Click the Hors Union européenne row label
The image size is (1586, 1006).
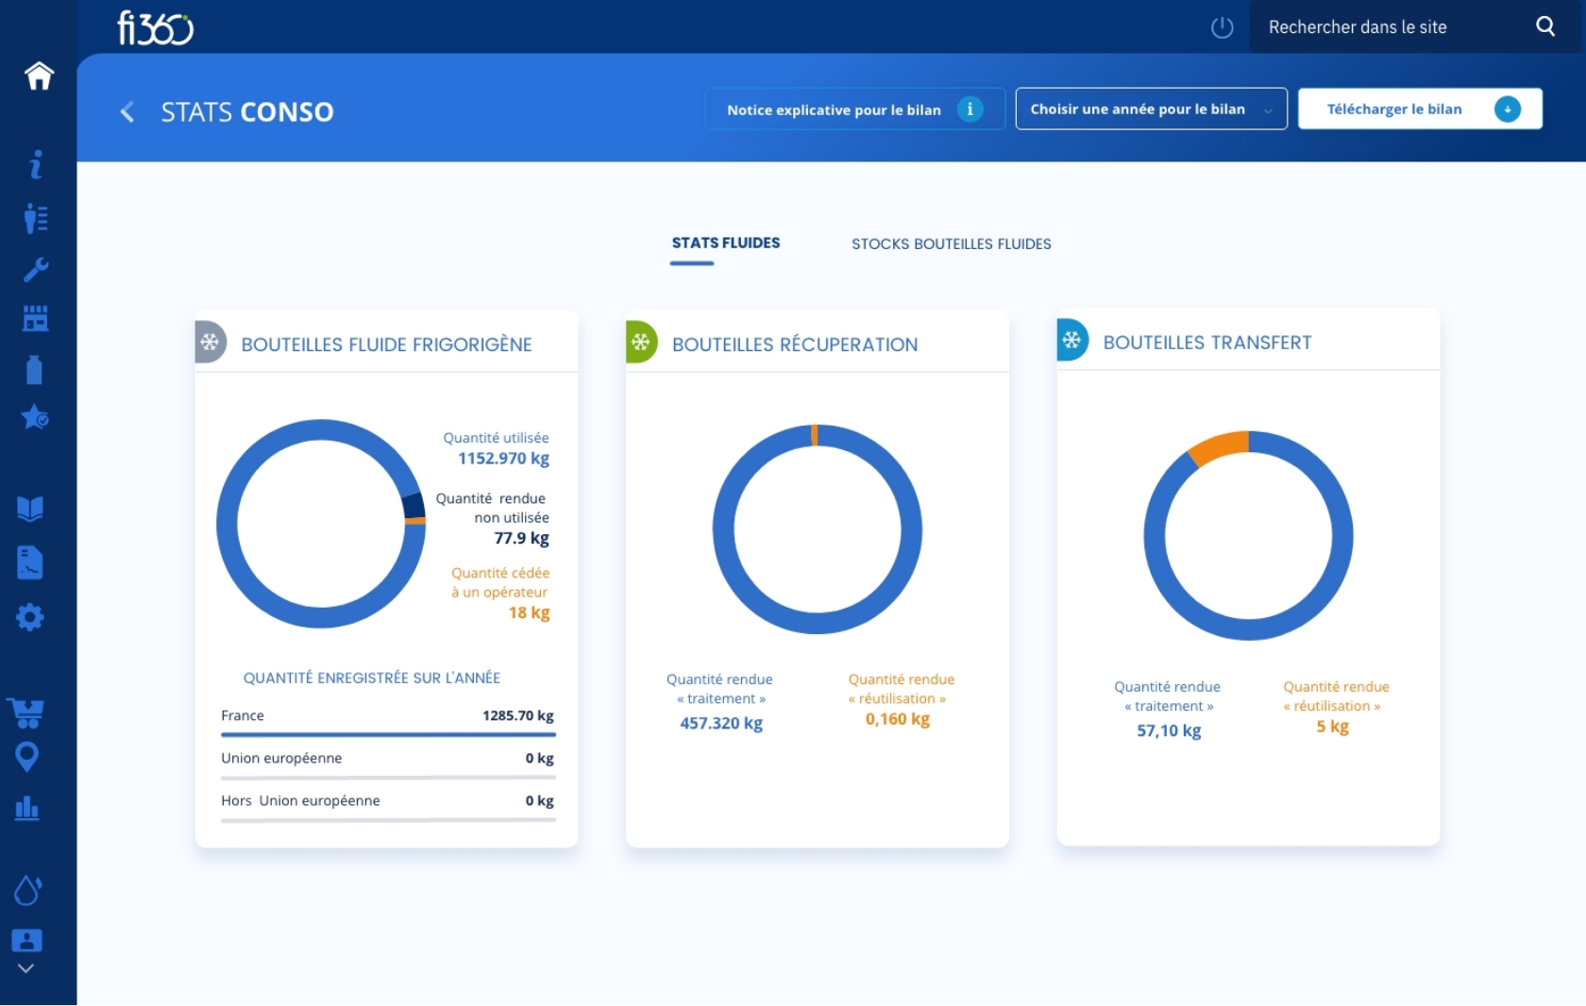(x=300, y=800)
